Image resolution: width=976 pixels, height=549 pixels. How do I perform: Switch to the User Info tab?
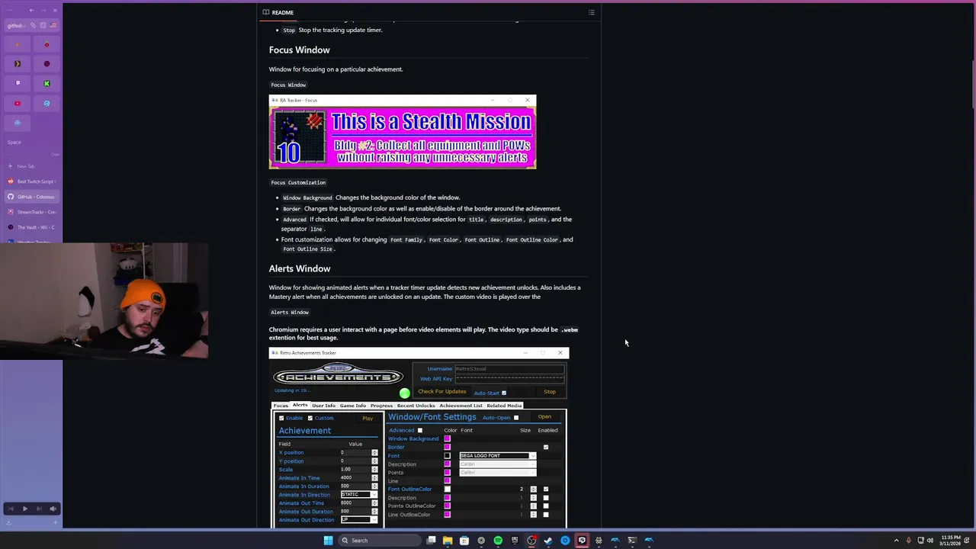click(x=323, y=406)
